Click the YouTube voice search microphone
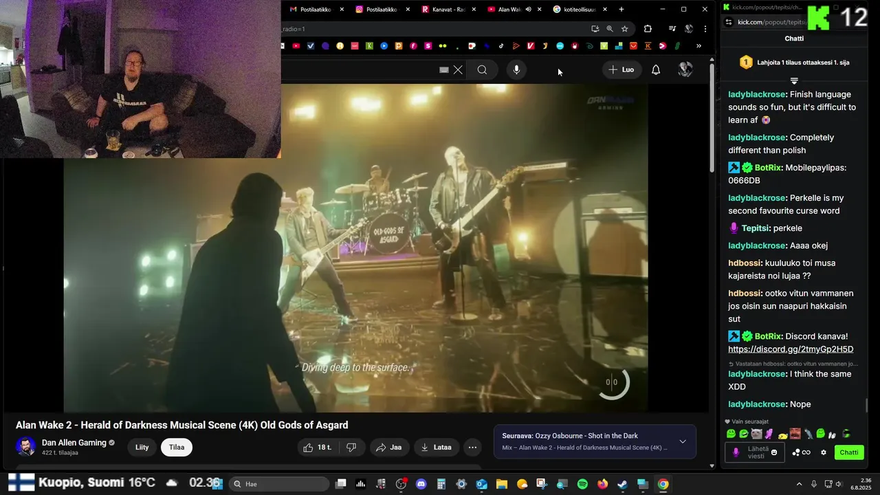Image resolution: width=880 pixels, height=495 pixels. tap(516, 69)
